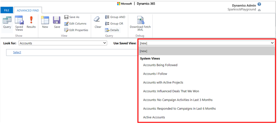Open the help question mark icon
Image resolution: width=277 pixels, height=124 pixels.
(259, 4)
